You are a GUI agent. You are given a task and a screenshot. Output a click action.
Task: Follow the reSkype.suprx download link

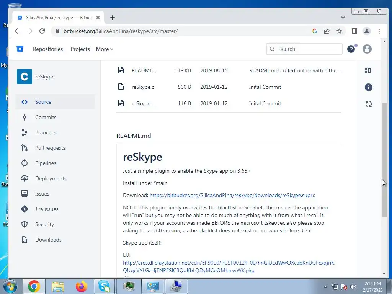(232, 195)
